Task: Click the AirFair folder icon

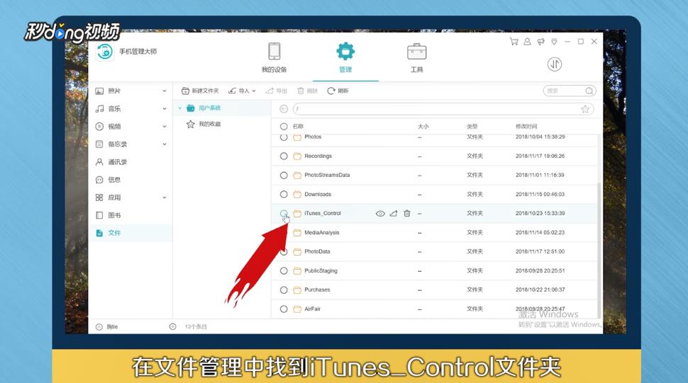Action: tap(297, 309)
